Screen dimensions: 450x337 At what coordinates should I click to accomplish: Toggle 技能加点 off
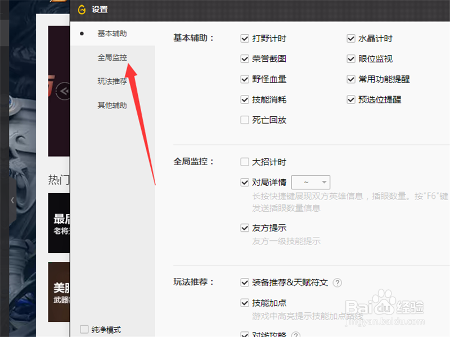245,303
